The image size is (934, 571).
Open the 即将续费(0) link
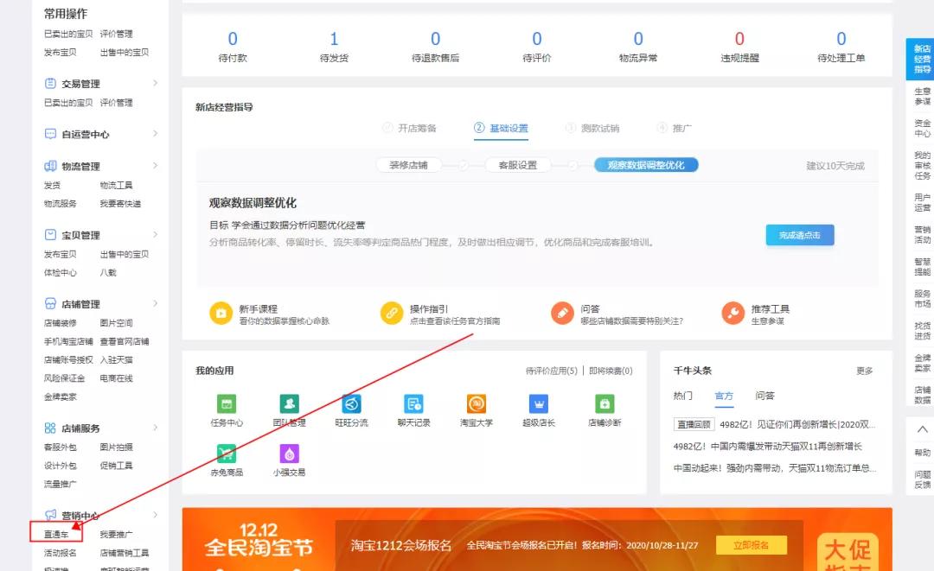[x=611, y=371]
